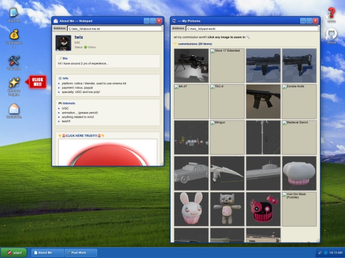This screenshot has height=258, width=345.
Task: Zoom the grey submarine model thumbnail
Action: point(263,173)
